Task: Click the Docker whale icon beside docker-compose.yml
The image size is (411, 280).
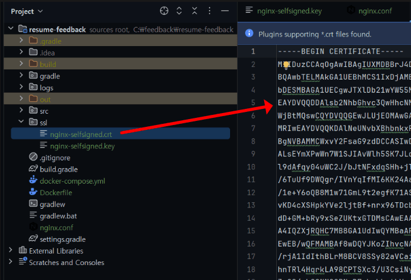Action: click(34, 181)
